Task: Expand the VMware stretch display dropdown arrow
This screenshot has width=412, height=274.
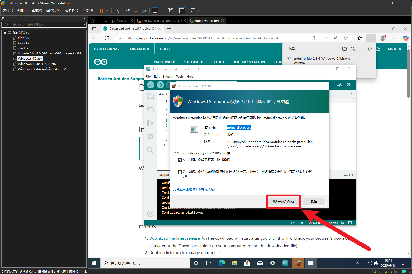Action: (198, 11)
